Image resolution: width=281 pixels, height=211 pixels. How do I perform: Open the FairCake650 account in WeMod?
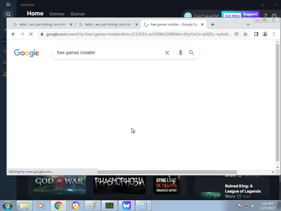pos(201,15)
